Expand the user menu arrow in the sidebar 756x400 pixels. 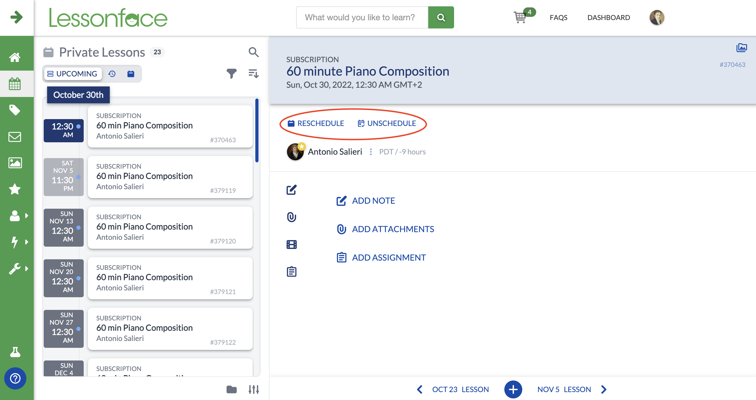click(x=27, y=216)
